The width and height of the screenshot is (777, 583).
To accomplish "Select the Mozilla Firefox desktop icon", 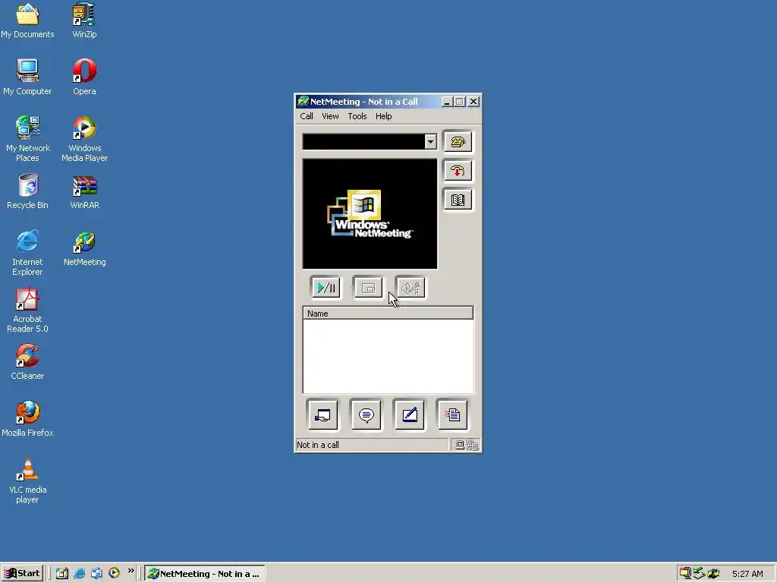I will tap(27, 419).
